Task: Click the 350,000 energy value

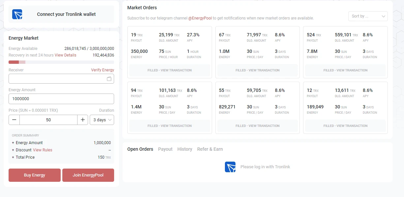Action: pyautogui.click(x=139, y=51)
